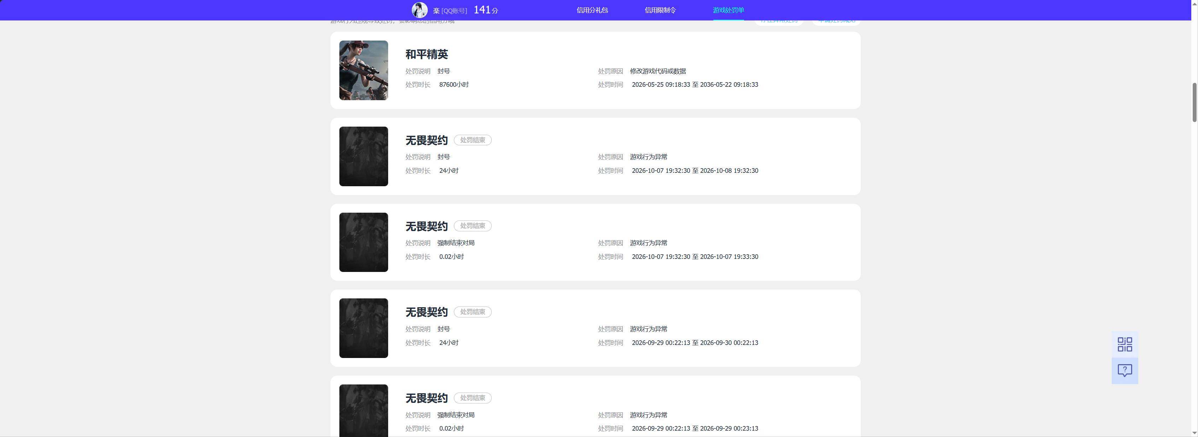Click the 处罚结束 badge on the 00:23:13 card

pos(473,398)
